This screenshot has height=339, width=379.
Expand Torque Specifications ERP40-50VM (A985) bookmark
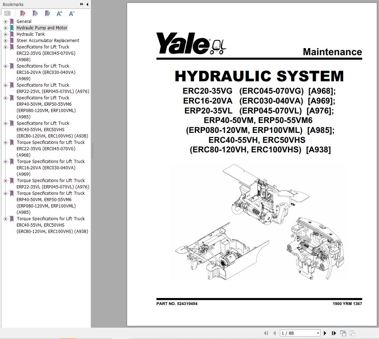point(5,193)
